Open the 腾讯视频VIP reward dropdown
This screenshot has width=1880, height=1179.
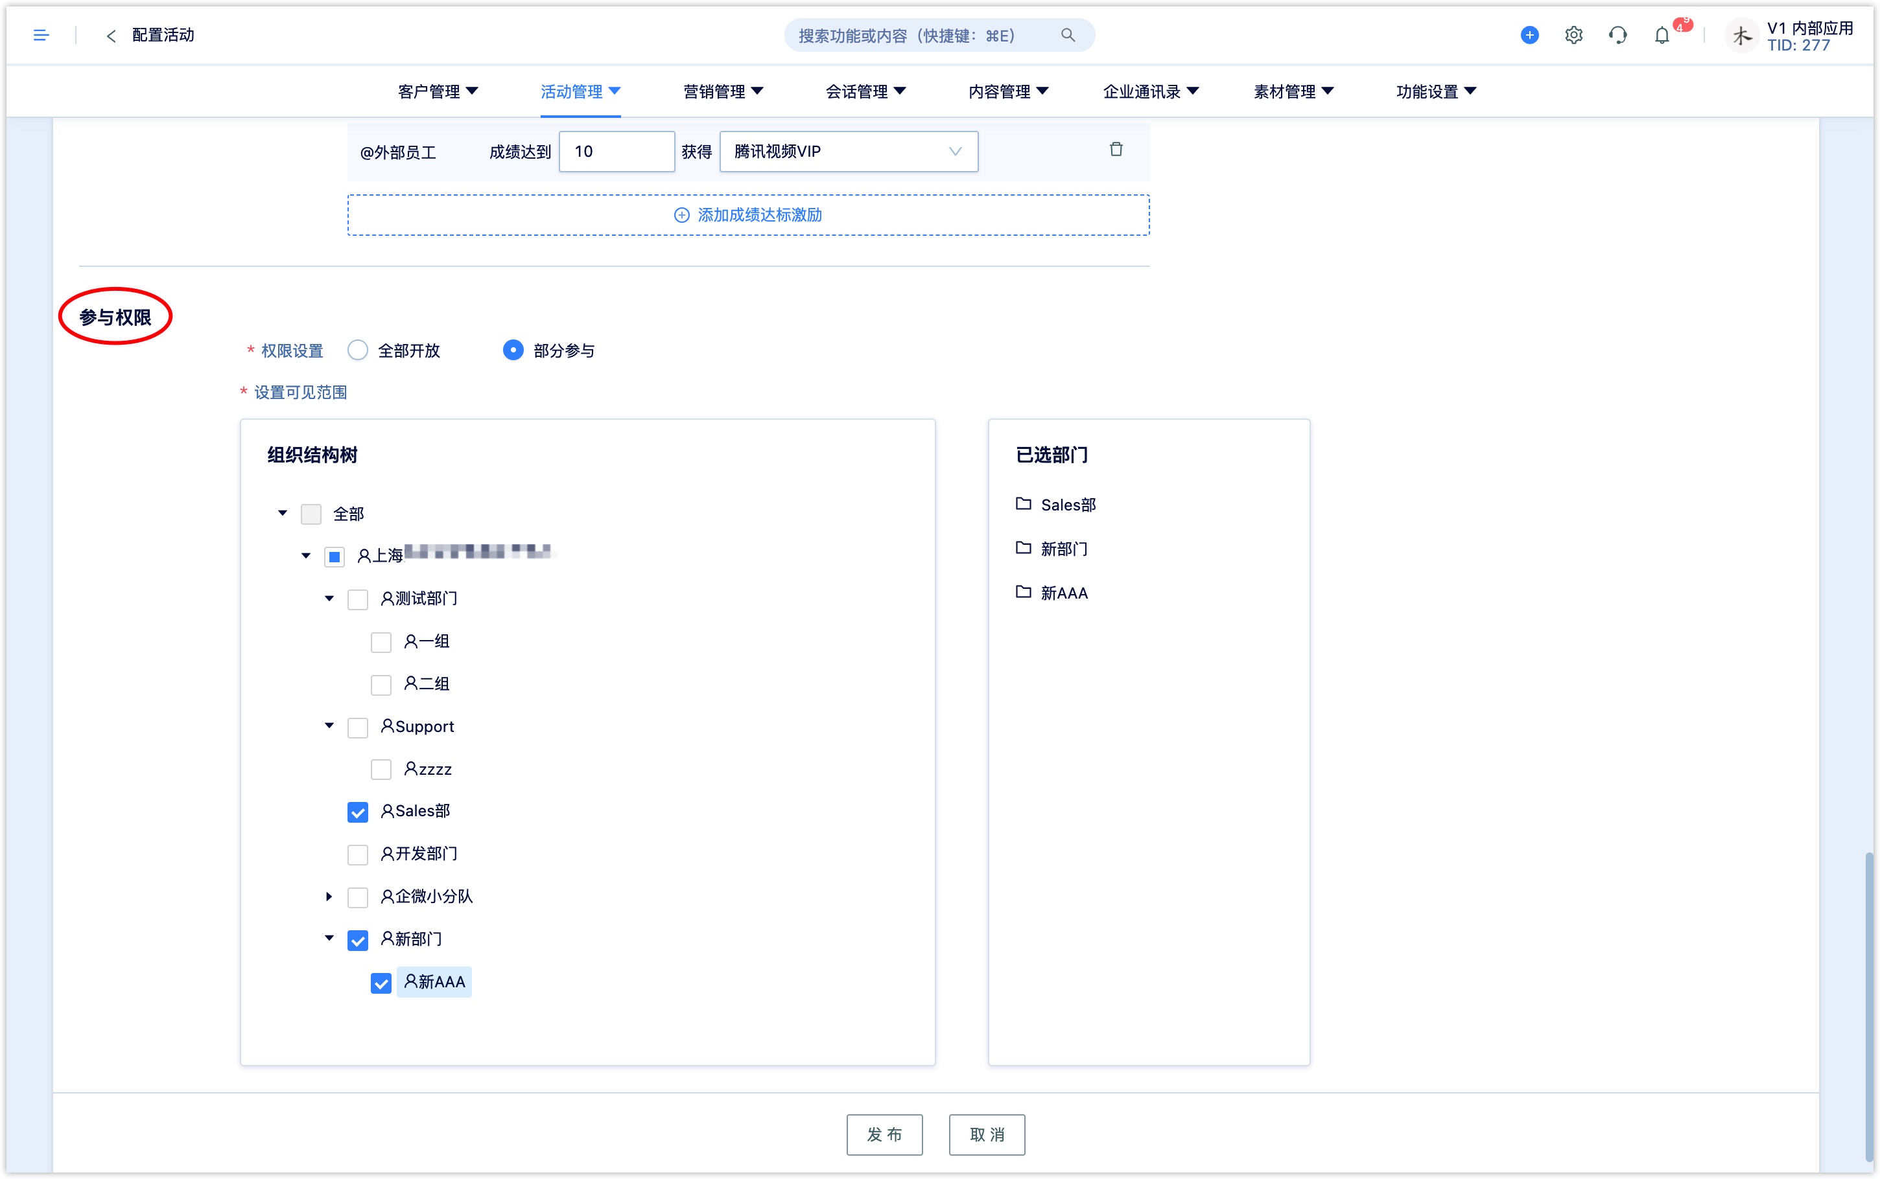click(x=849, y=152)
